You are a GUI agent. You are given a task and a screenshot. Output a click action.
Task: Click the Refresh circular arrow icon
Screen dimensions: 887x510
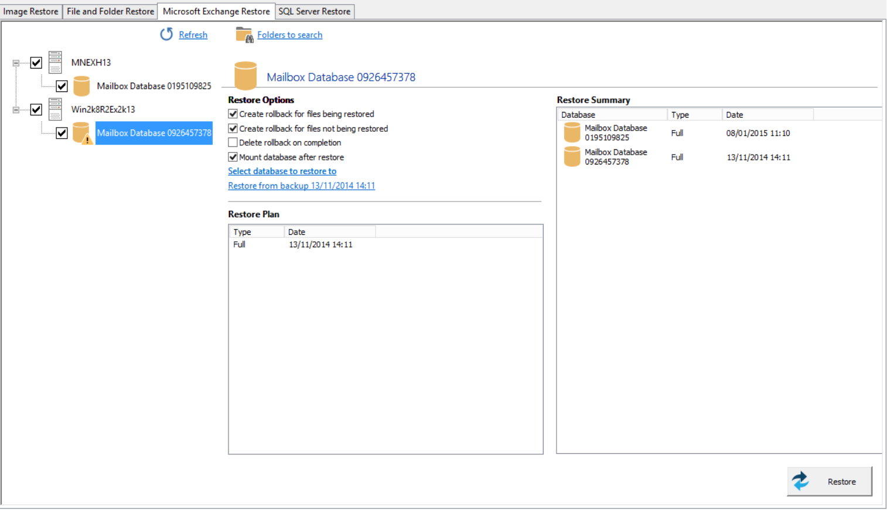click(166, 35)
